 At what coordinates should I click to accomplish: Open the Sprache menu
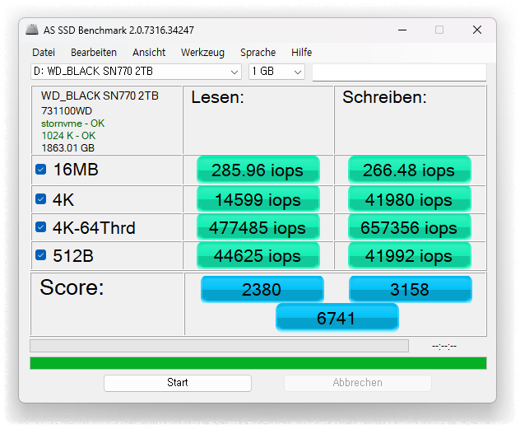[x=258, y=53]
